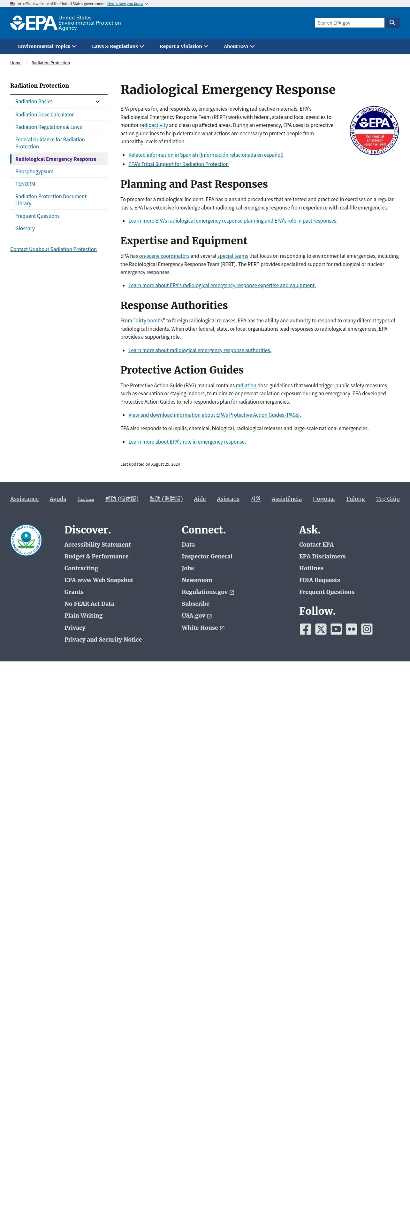This screenshot has width=410, height=1232.
Task: Follow dirty bombs link
Action: 149,320
